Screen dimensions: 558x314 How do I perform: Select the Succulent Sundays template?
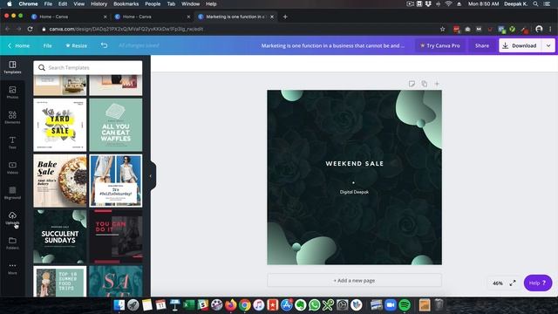pyautogui.click(x=60, y=236)
